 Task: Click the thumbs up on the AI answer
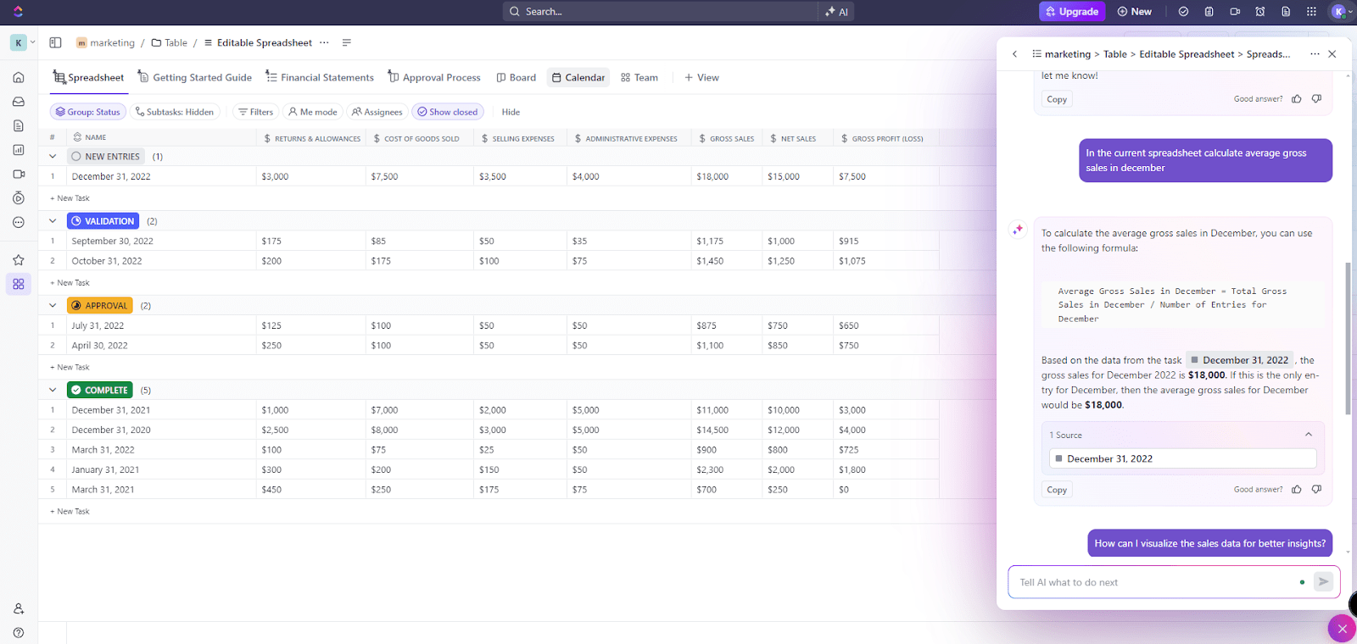point(1296,489)
